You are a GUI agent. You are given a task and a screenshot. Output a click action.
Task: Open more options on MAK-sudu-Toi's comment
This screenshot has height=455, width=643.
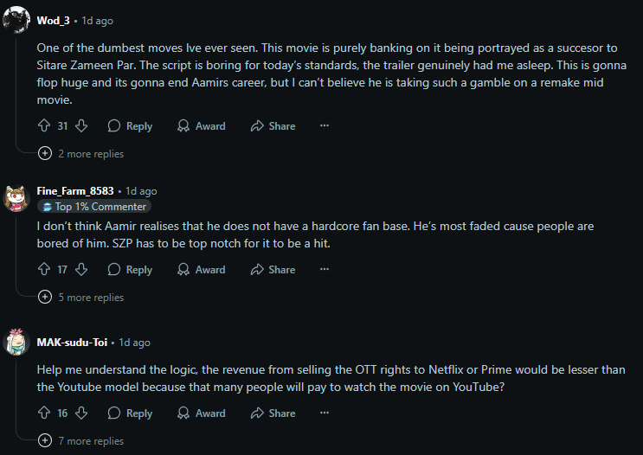pyautogui.click(x=325, y=413)
